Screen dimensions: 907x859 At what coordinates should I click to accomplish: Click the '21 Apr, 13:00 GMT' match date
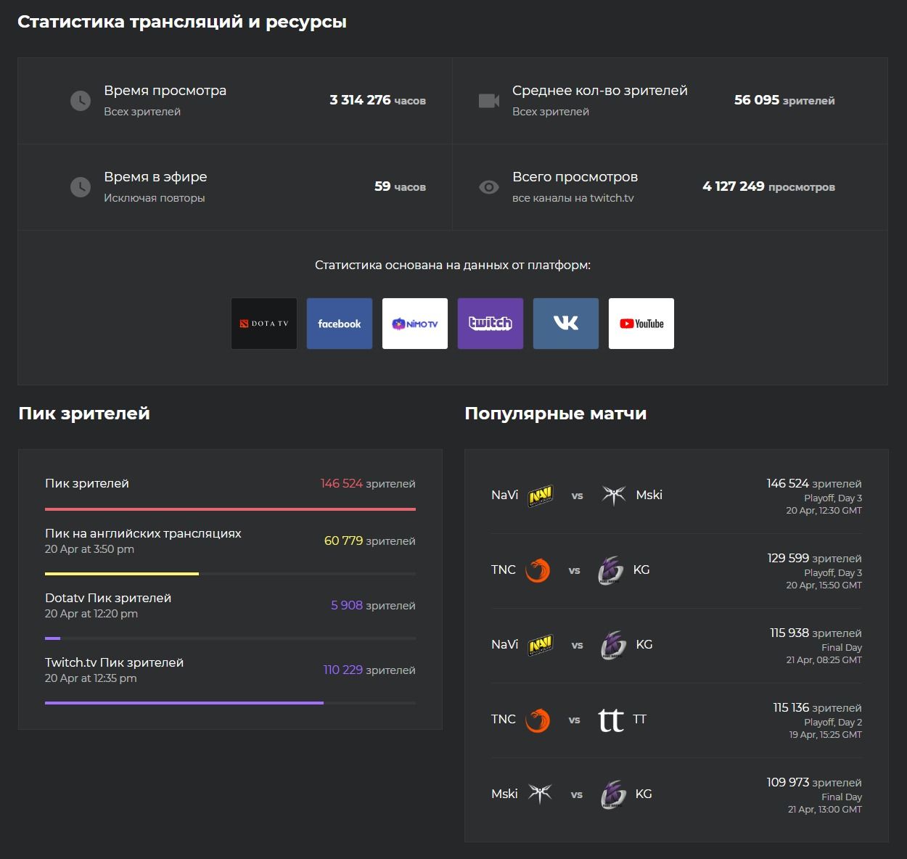tap(825, 810)
